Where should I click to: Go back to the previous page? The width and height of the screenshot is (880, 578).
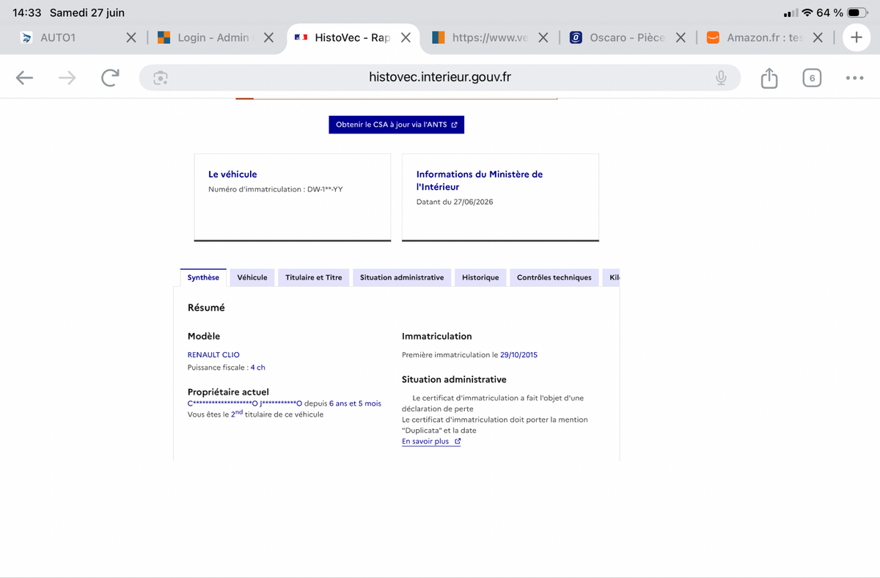25,78
